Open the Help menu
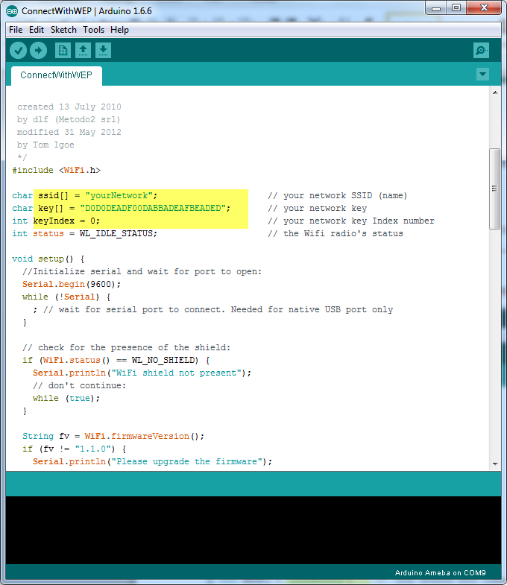 pos(119,30)
